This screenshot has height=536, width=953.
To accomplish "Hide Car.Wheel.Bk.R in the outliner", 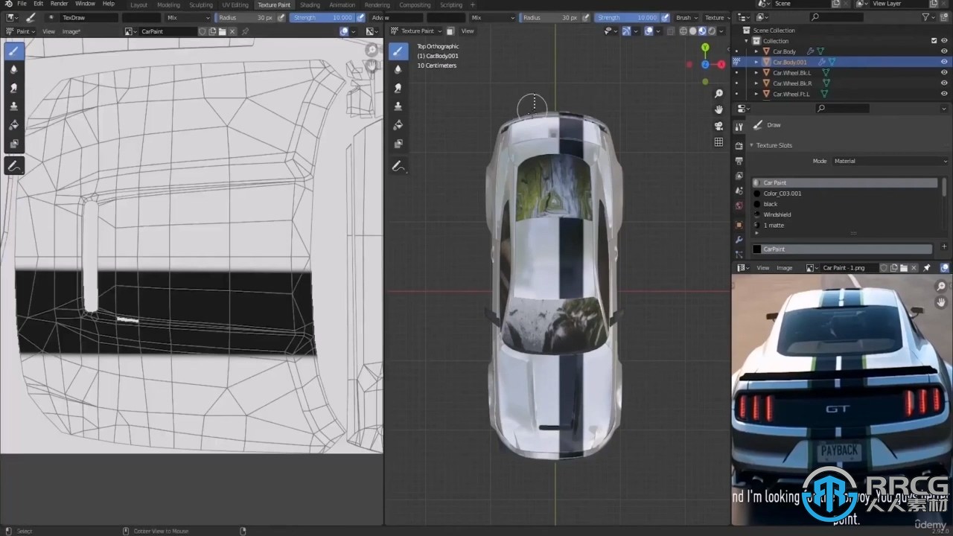I will [x=944, y=83].
